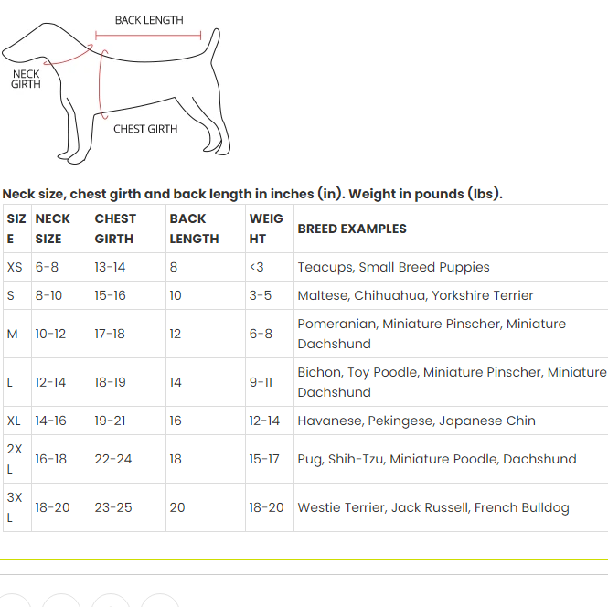Screen dimensions: 608x607
Task: Select the 2XL size row label
Action: click(15, 459)
